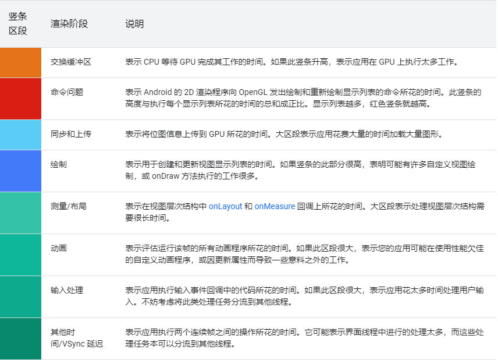Click the 说明 column header

134,24
